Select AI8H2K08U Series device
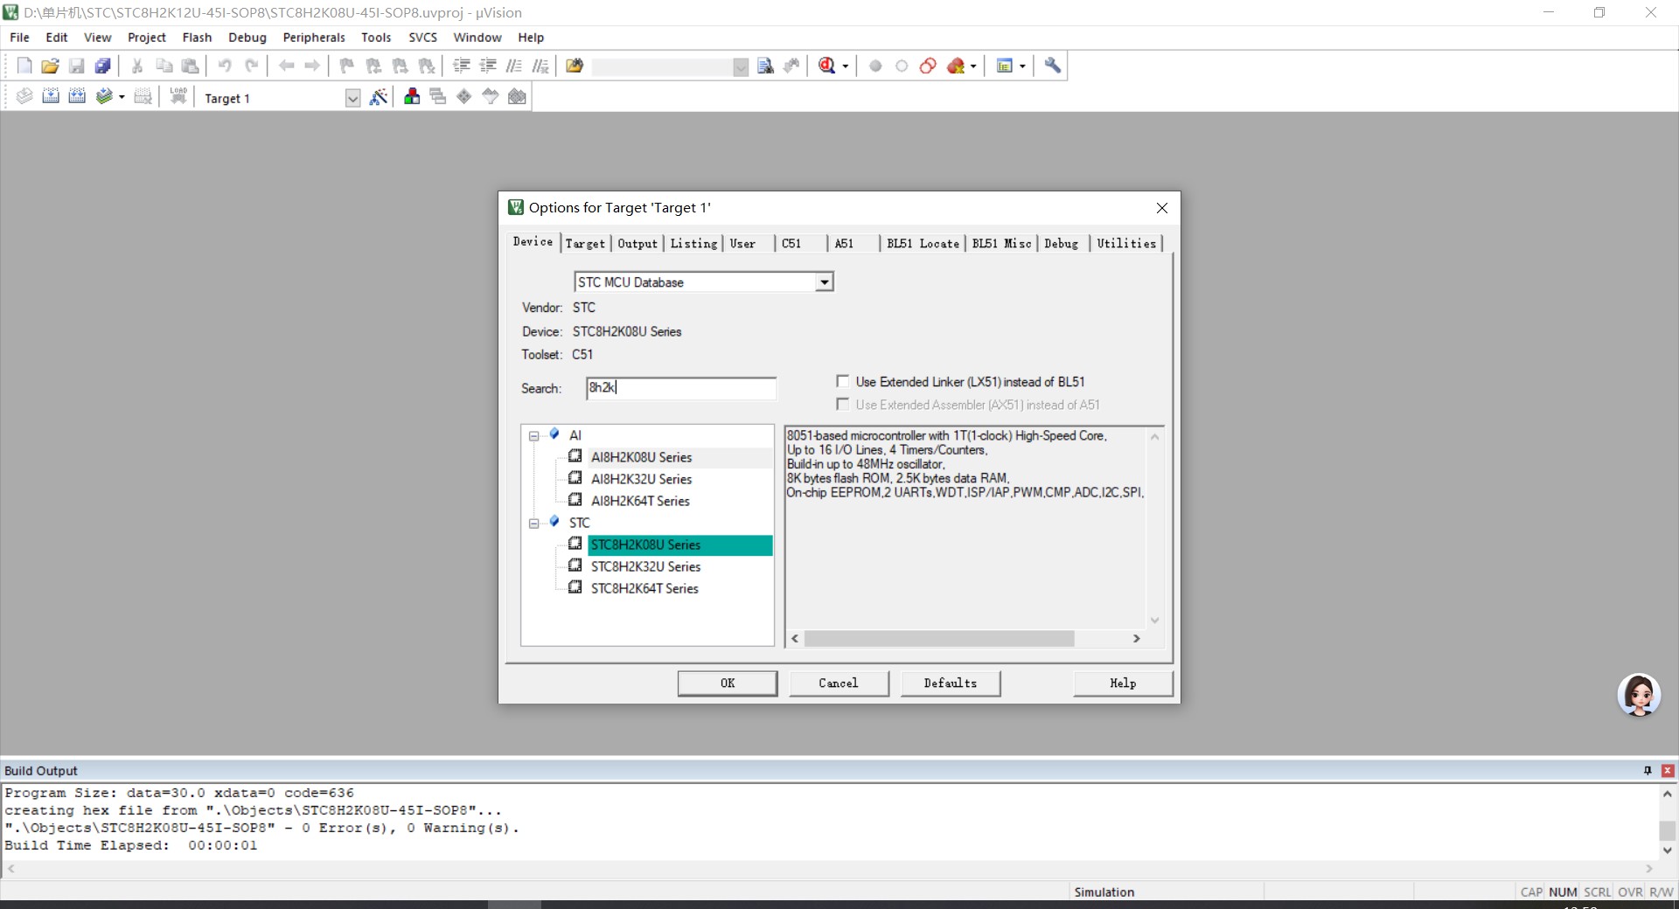Screen dimensions: 1679x909 tap(641, 457)
